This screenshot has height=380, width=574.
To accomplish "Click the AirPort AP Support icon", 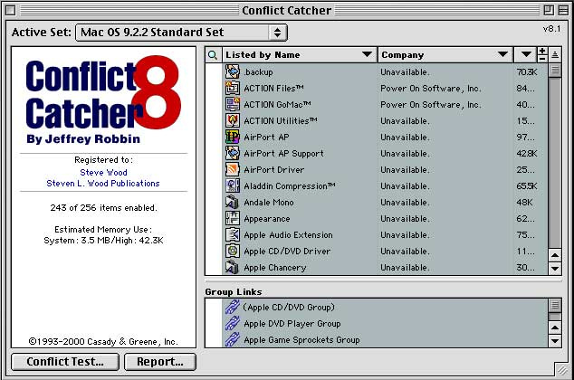I will coord(232,153).
